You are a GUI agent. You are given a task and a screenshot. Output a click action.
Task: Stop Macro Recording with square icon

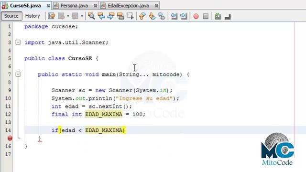(x=206, y=16)
